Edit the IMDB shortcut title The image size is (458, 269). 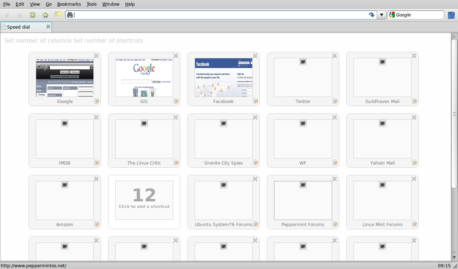pyautogui.click(x=97, y=163)
